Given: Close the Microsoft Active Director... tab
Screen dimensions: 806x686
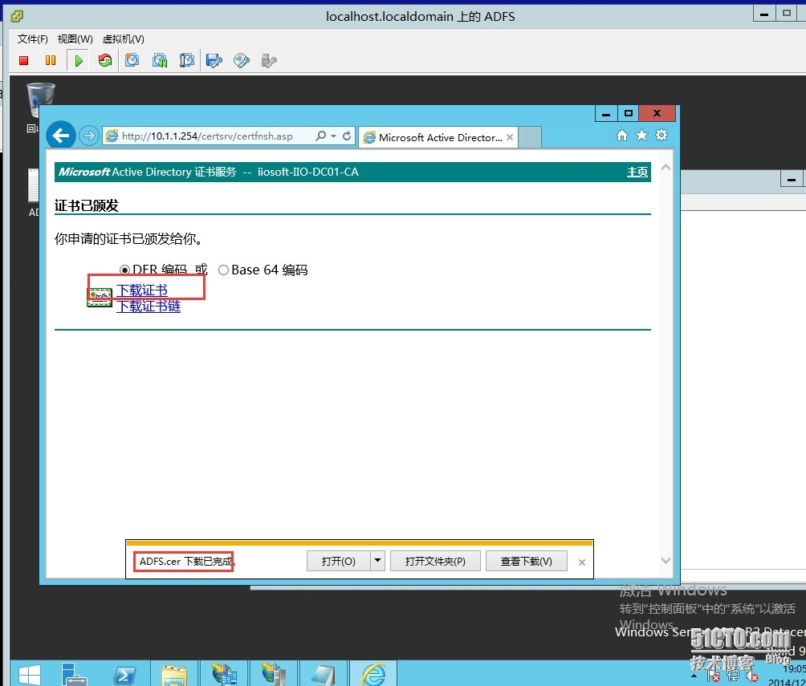Looking at the screenshot, I should tap(510, 137).
